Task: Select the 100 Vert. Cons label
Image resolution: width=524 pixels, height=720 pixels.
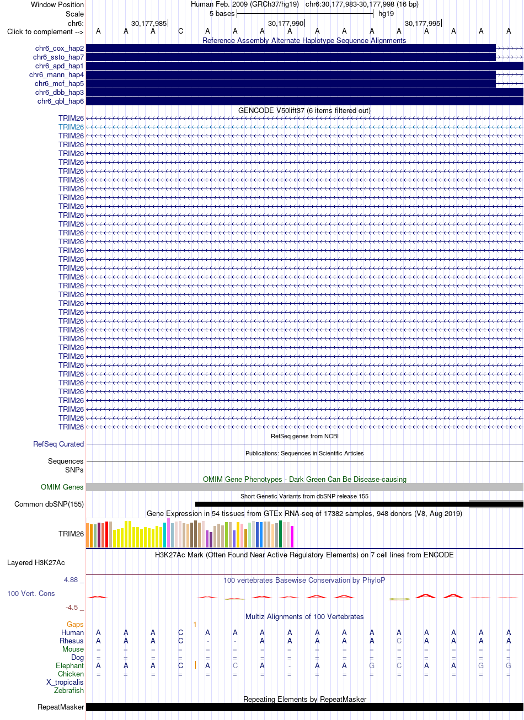Action: pos(31,593)
